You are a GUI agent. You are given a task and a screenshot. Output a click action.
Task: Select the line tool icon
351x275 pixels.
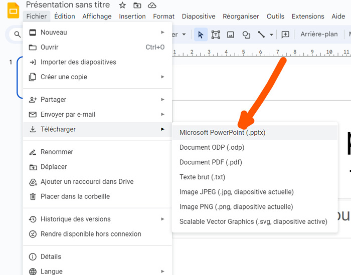point(261,35)
